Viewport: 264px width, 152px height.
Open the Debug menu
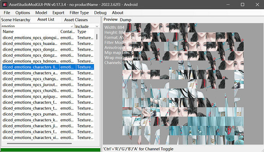pos(100,13)
